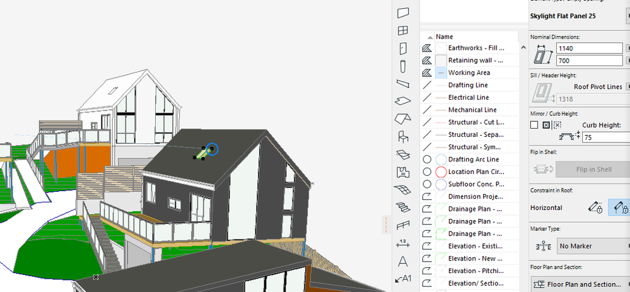Click the sort arrow left of Name header

click(430, 37)
